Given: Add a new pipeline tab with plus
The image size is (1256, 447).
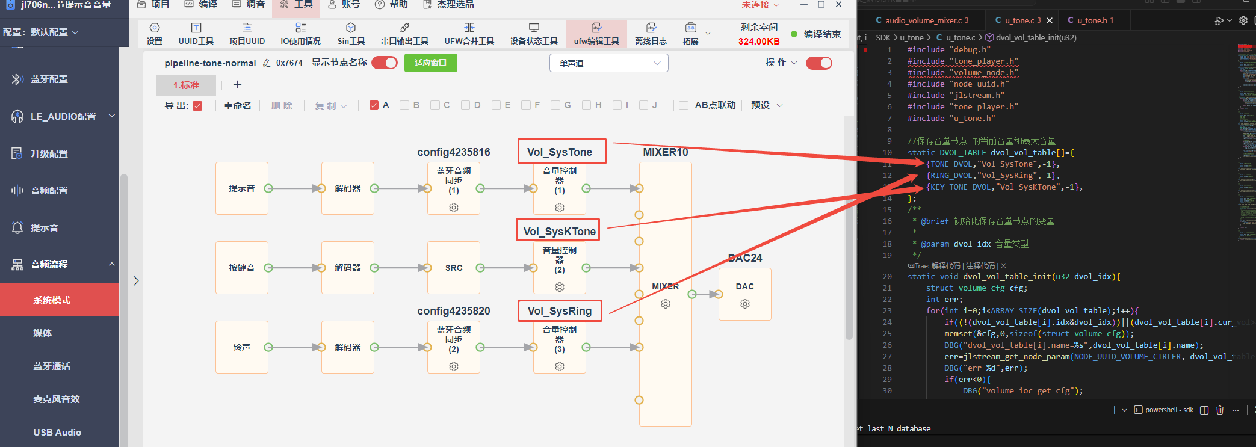Looking at the screenshot, I should [237, 85].
